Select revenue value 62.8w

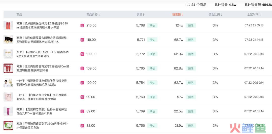pos(179,69)
